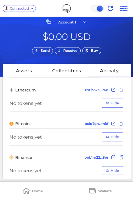The width and height of the screenshot is (133, 198).
Task: Open the Connected status dropdown
Action: [19, 8]
